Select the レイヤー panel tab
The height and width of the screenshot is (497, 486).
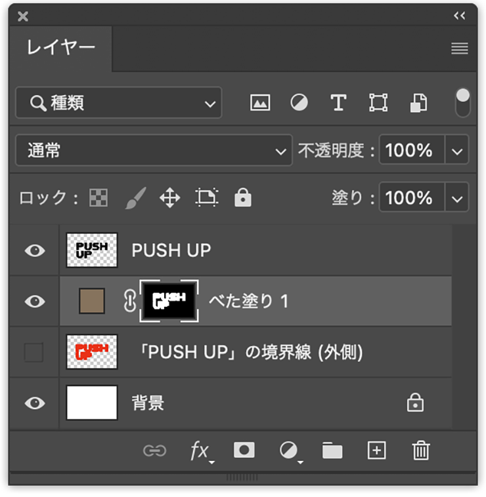click(60, 48)
